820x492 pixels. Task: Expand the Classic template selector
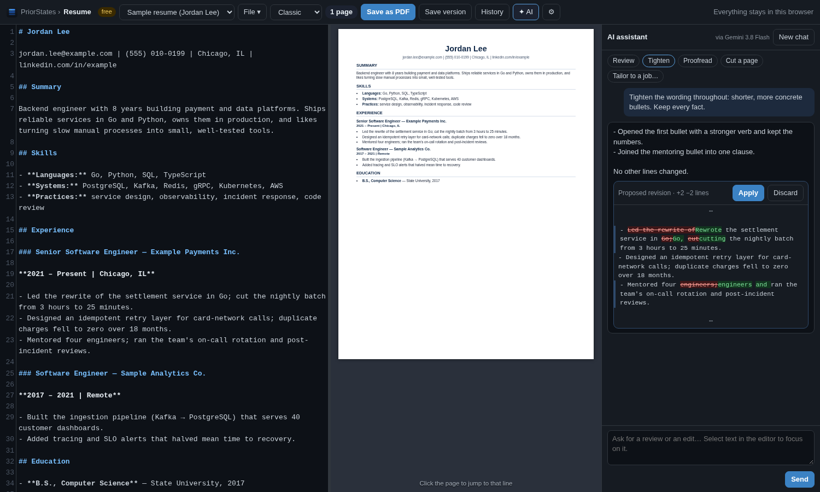click(296, 12)
